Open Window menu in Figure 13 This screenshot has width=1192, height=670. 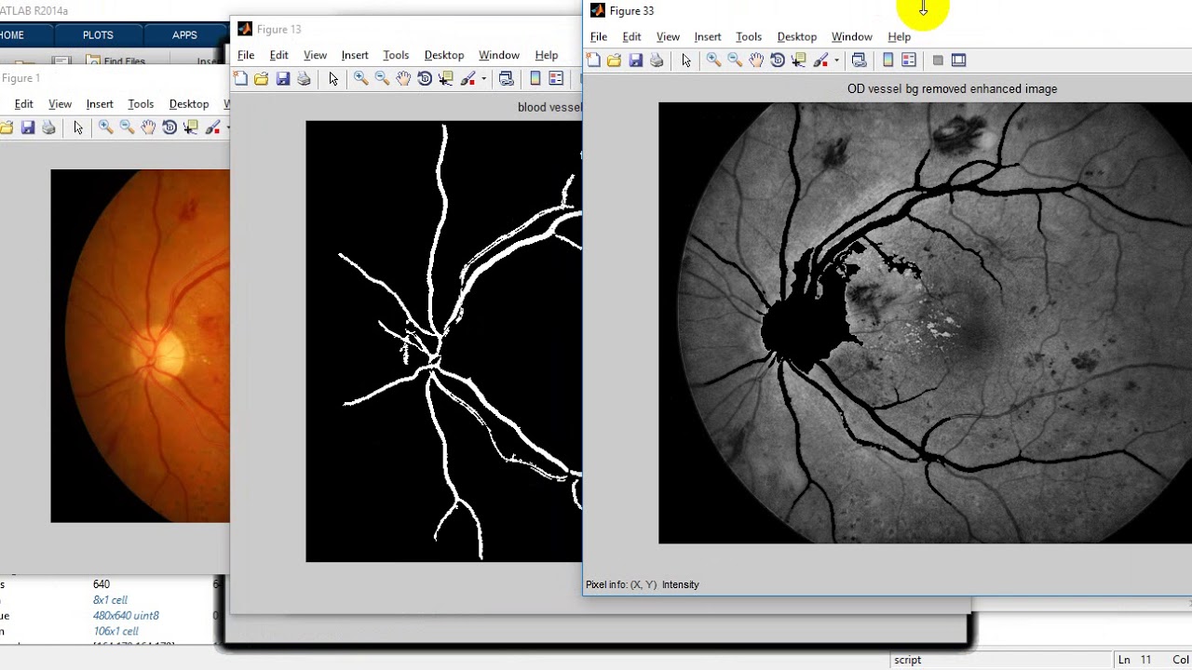tap(499, 56)
